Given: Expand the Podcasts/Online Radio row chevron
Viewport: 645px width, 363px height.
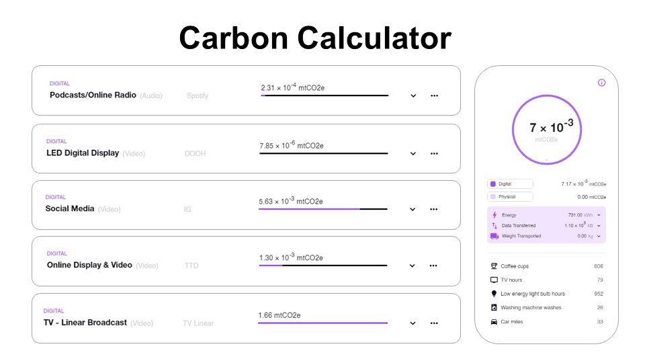Looking at the screenshot, I should tap(413, 96).
